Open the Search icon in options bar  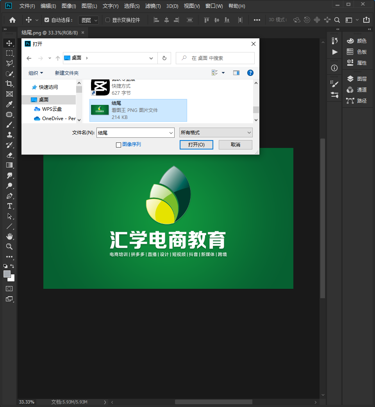point(337,20)
